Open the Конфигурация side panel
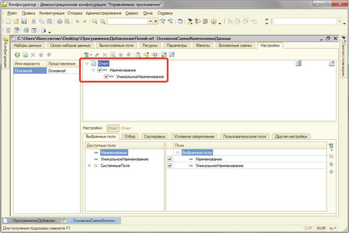Image resolution: width=349 pixels, height=233 pixels. coord(5,52)
